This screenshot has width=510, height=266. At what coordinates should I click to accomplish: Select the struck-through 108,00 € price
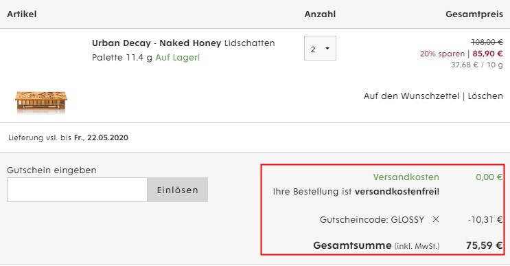(487, 42)
